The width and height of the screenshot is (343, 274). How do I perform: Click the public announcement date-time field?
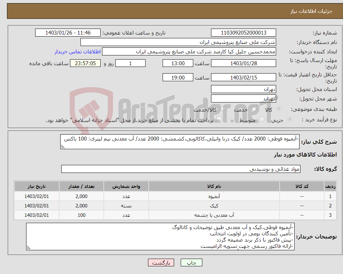click(x=68, y=33)
